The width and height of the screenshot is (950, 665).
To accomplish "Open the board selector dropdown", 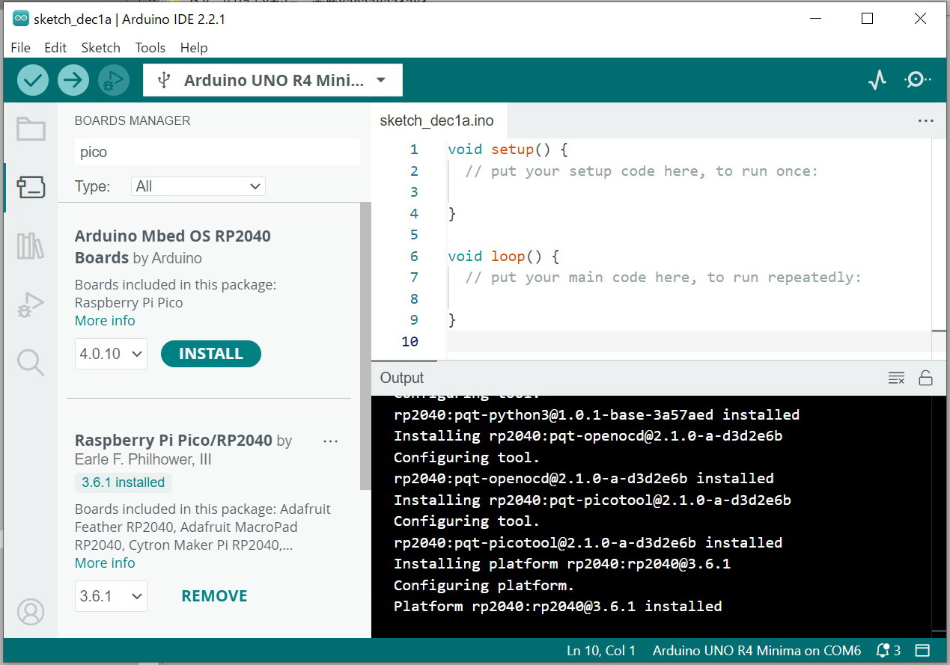I will coord(272,80).
